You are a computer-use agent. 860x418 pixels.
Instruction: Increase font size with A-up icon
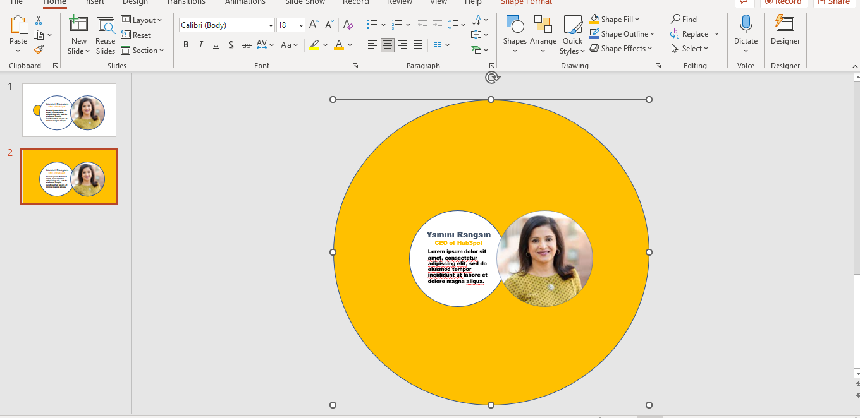(314, 25)
